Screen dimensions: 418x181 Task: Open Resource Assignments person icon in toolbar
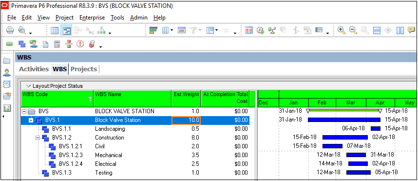click(x=34, y=44)
